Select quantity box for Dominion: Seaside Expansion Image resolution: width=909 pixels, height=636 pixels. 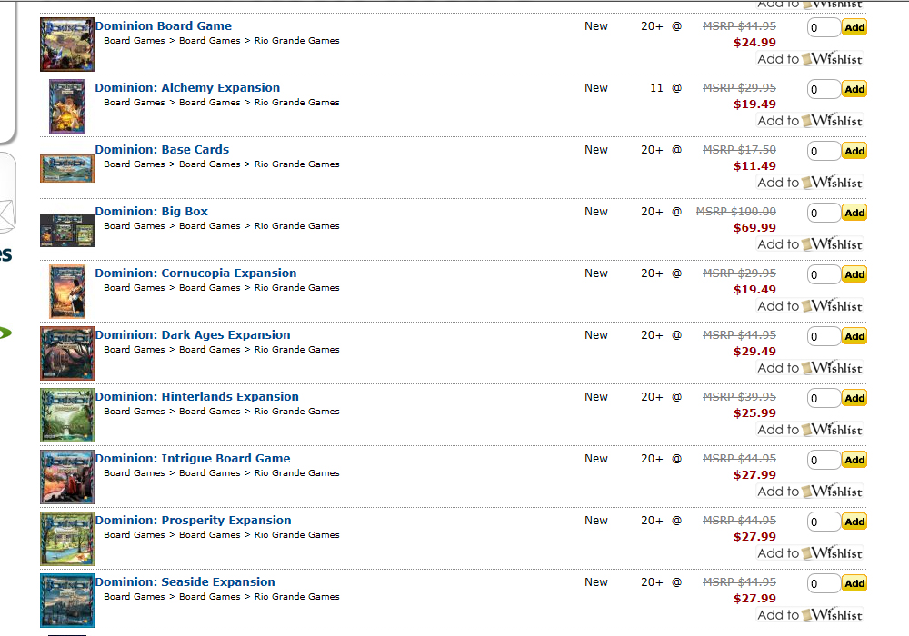[x=824, y=583]
